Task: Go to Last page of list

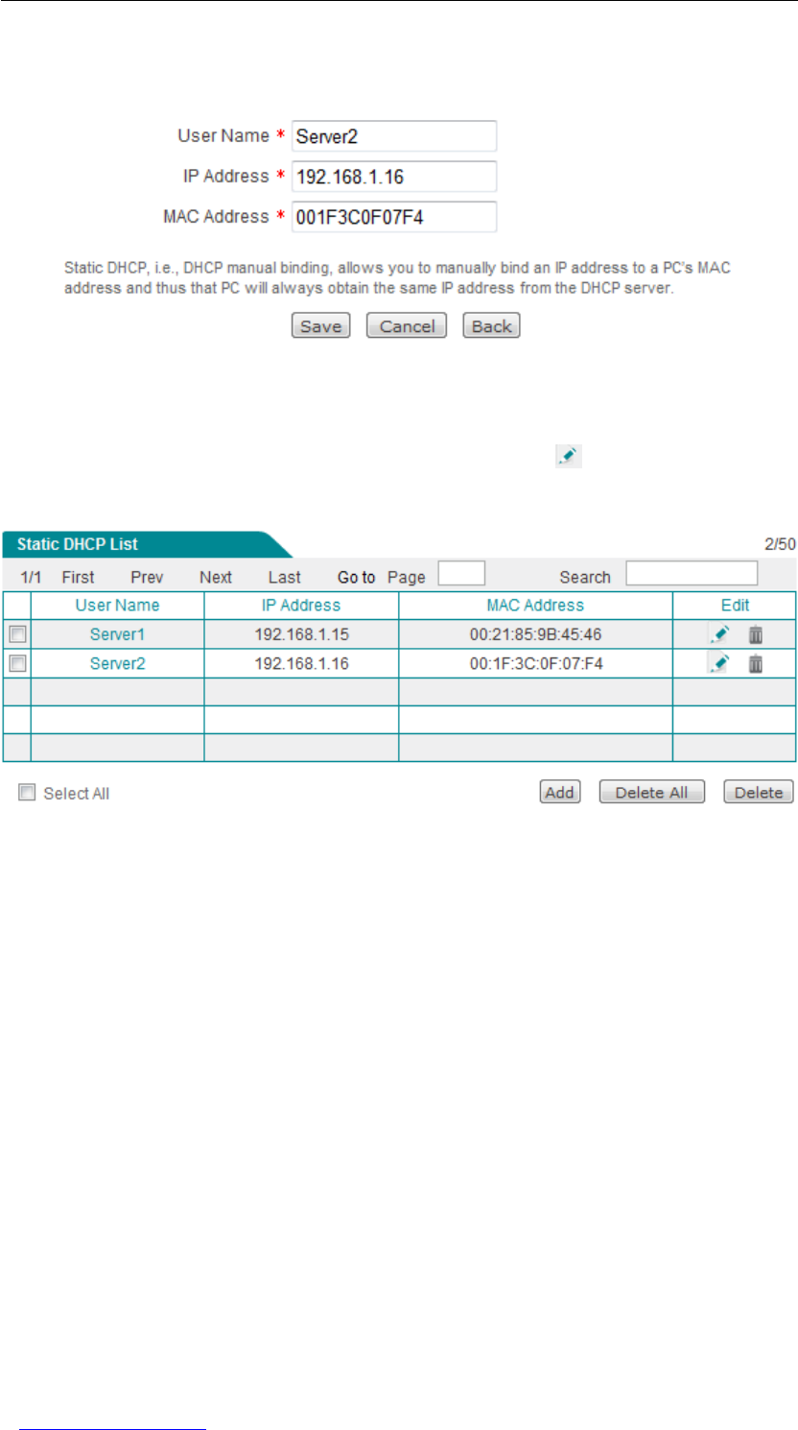Action: coord(285,577)
